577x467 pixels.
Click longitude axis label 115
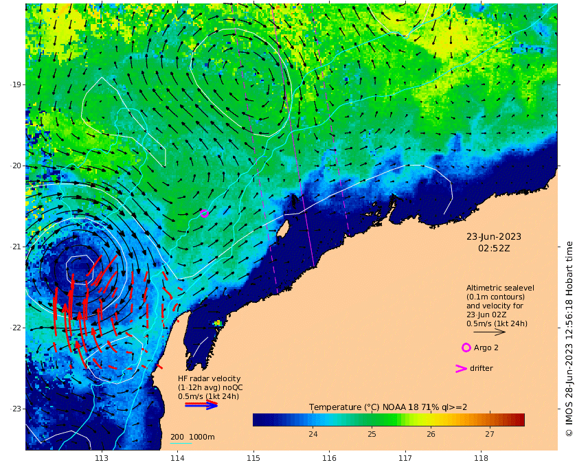click(253, 458)
